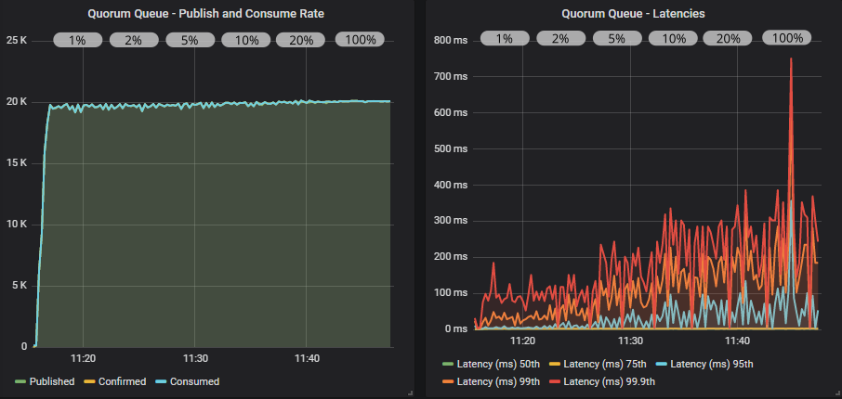Screen dimensions: 842x399
Task: Open the Quorum Queue - Latencies panel title menu
Action: coord(633,14)
